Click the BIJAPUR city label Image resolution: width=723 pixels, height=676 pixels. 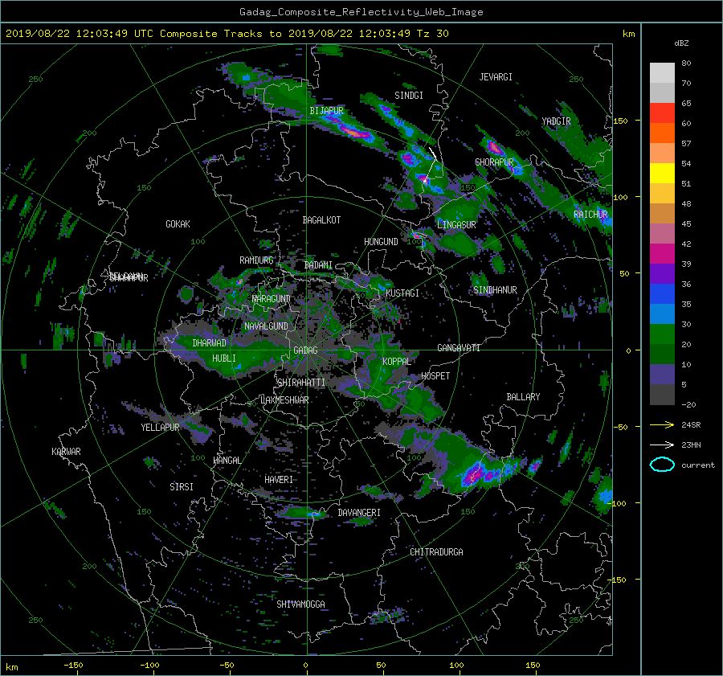pos(326,111)
